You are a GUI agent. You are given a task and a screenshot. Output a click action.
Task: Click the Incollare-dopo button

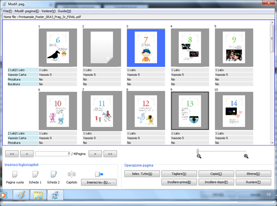(216, 182)
